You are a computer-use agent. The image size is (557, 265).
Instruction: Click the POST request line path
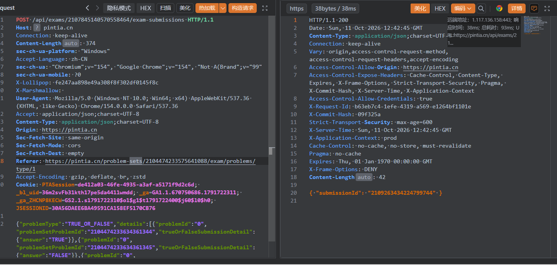click(109, 20)
